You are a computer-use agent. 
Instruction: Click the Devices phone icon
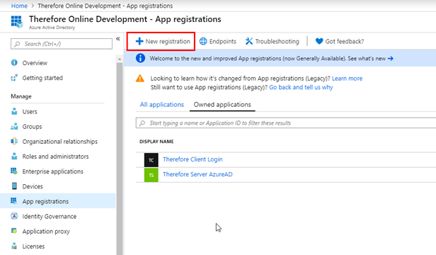pyautogui.click(x=14, y=186)
